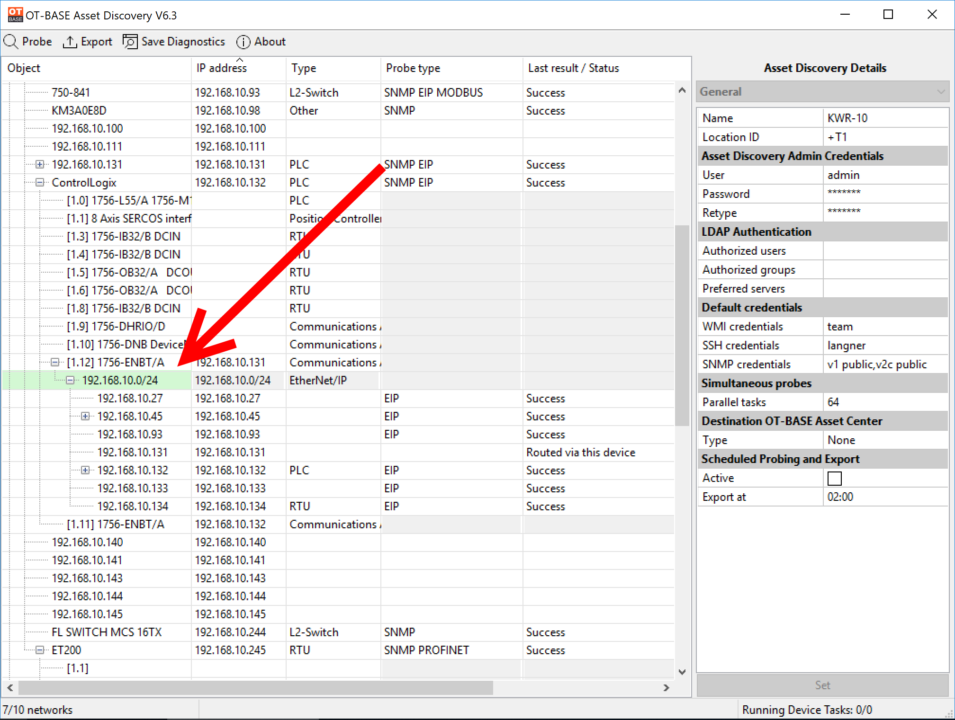Image resolution: width=955 pixels, height=720 pixels.
Task: Click the 7/10 networks status text
Action: pyautogui.click(x=38, y=710)
